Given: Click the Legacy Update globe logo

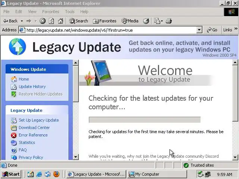Looking at the screenshot, I should (18, 46).
